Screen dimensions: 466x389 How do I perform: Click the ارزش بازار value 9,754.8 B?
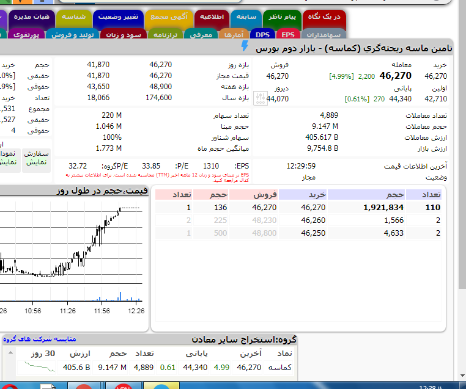point(322,148)
